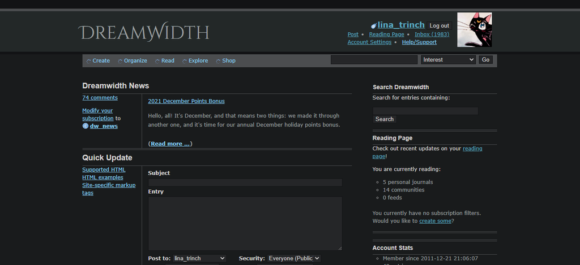Expand the Interest search type dropdown
580x265 pixels.
(x=449, y=60)
